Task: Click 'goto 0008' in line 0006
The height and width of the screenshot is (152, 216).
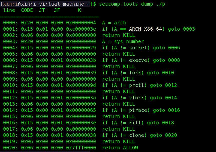Action: tap(166, 60)
